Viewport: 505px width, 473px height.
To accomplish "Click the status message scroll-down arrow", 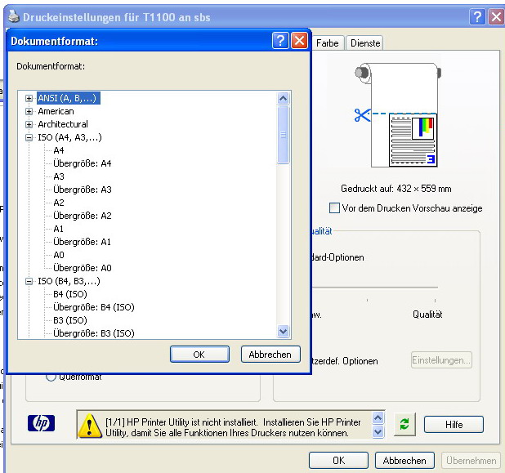I will [x=378, y=431].
